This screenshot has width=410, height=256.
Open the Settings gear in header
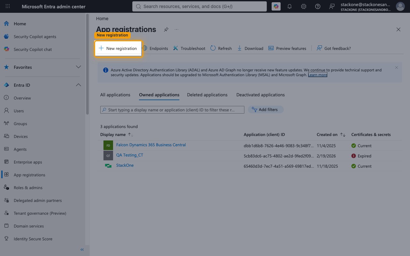coord(304,6)
